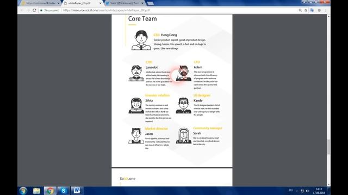The width and height of the screenshot is (348, 195).
Task: Show hidden tray icons arrow
Action: click(297, 191)
